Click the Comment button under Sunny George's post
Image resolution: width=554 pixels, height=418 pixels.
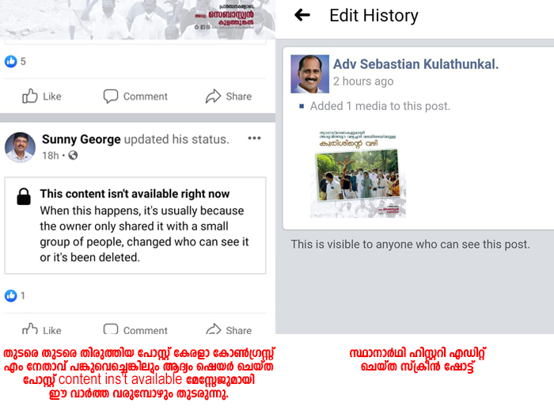point(135,329)
